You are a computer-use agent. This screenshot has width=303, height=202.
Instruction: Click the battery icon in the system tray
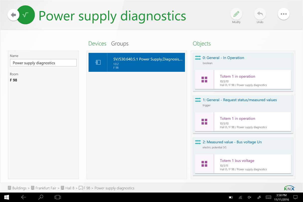[231, 198]
